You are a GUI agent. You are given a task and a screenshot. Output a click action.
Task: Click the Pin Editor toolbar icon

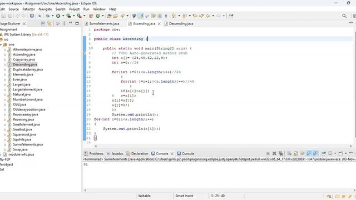tap(231, 16)
